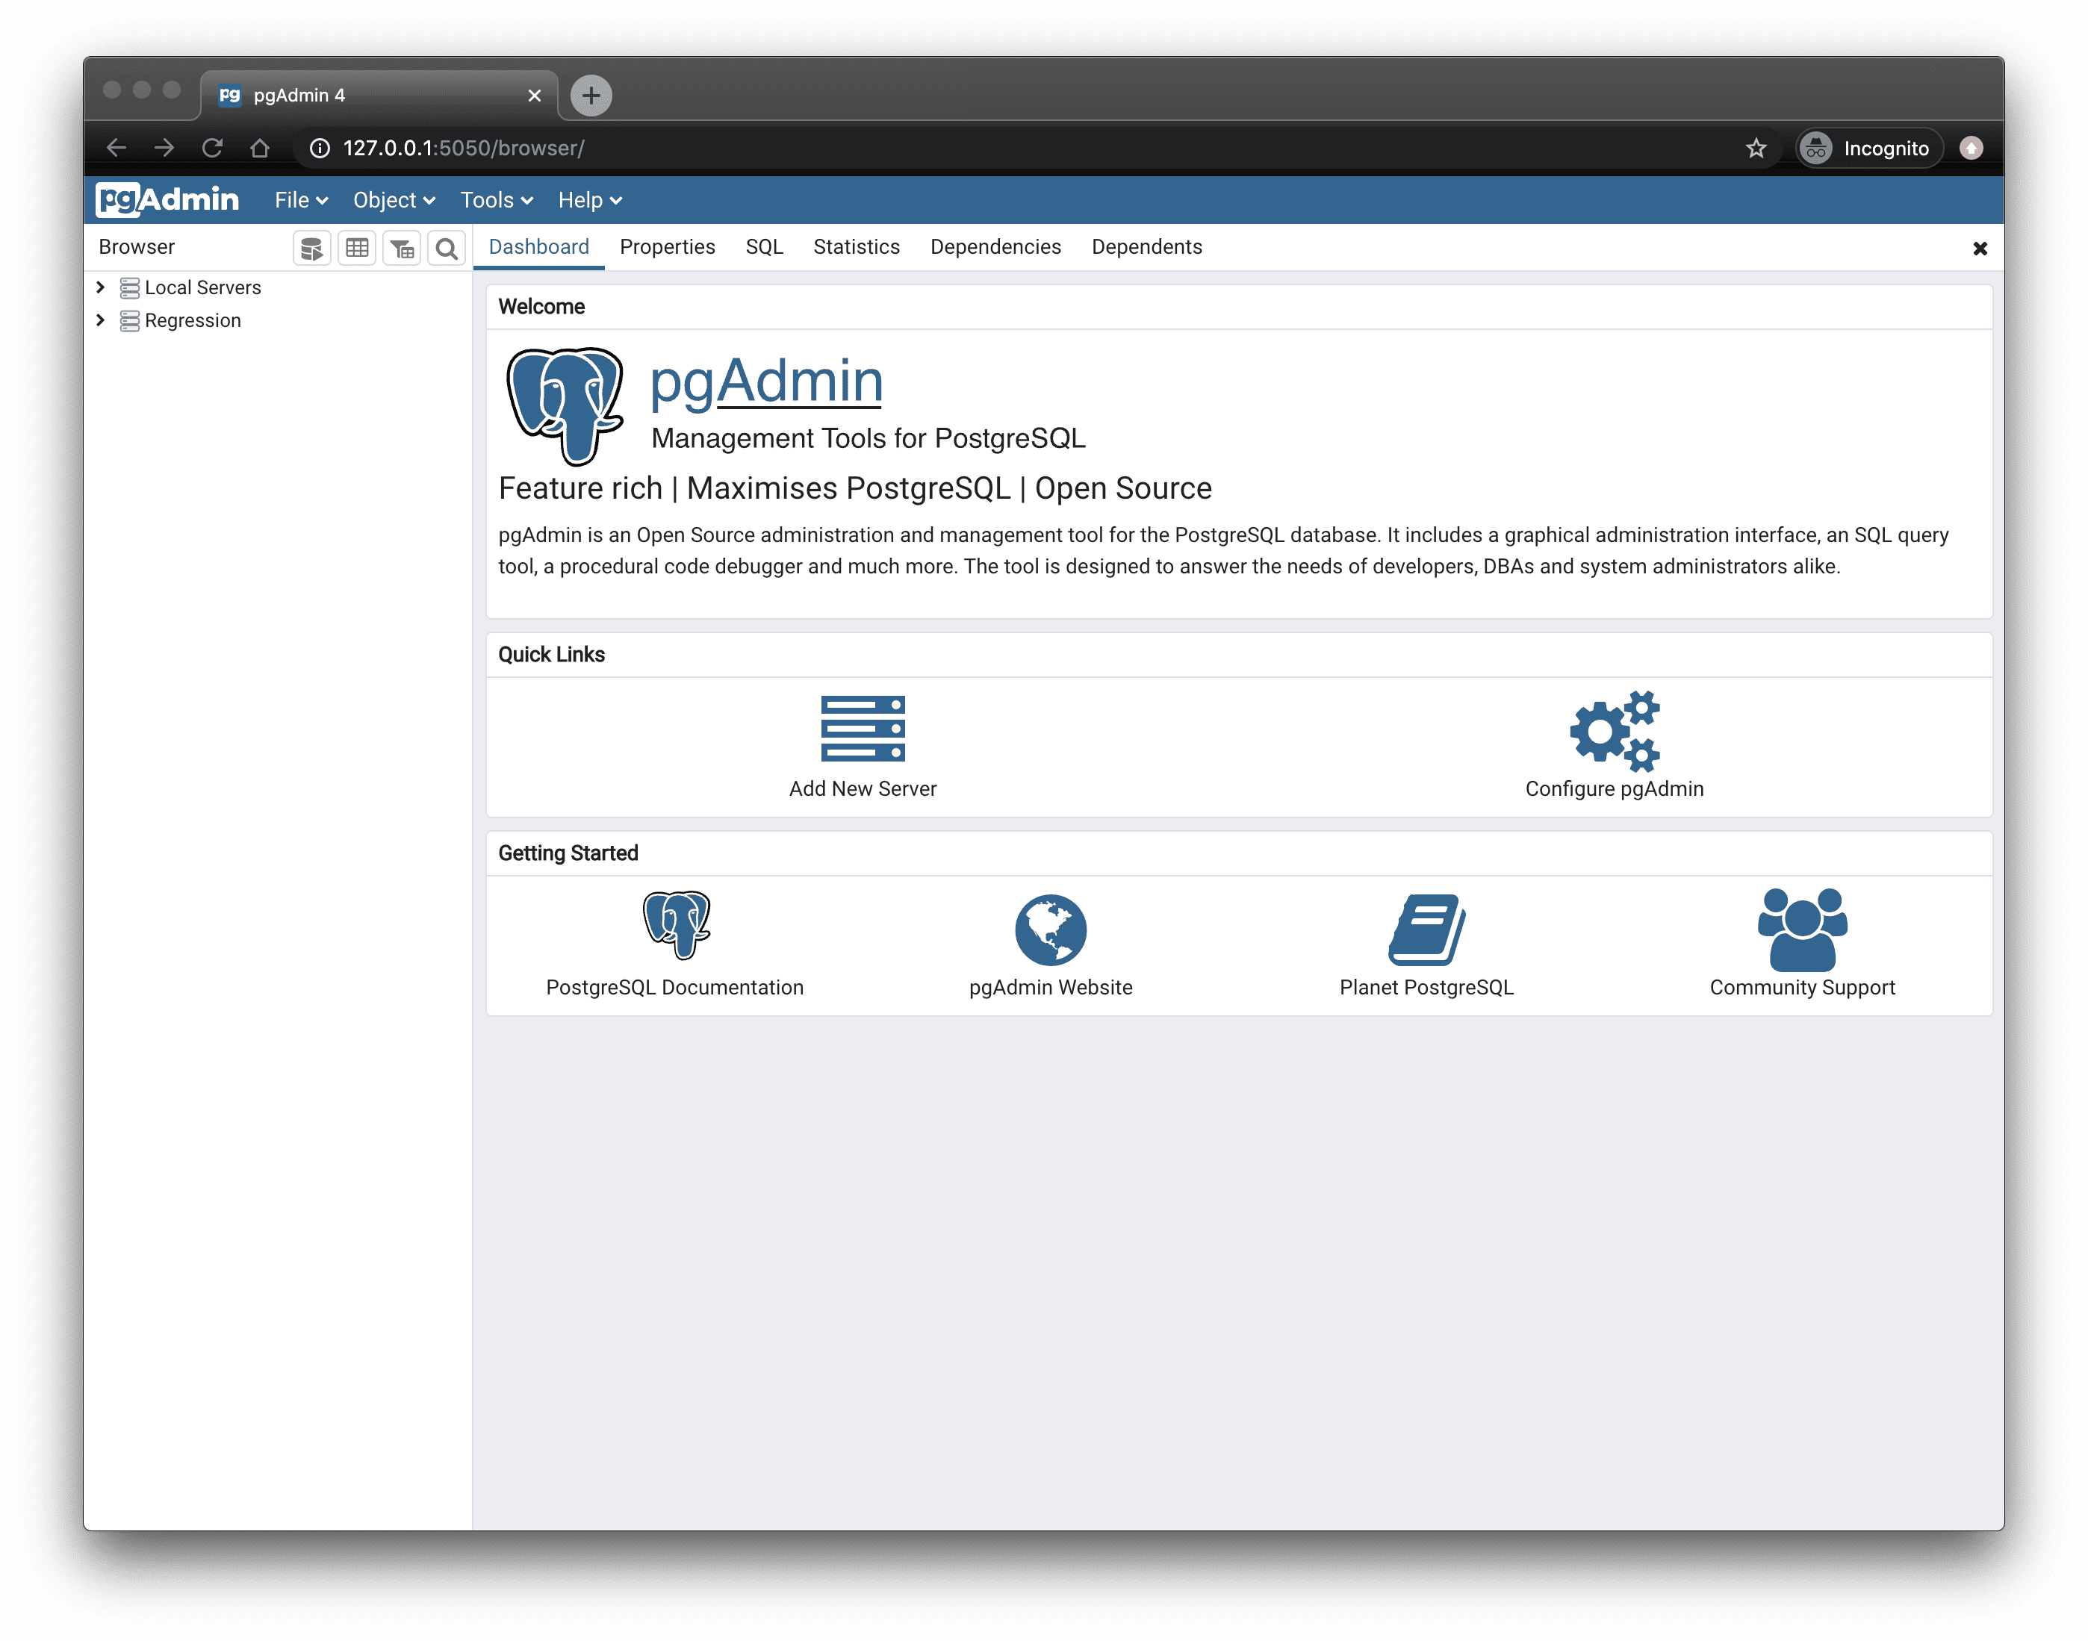Open the Tools menu

point(493,198)
